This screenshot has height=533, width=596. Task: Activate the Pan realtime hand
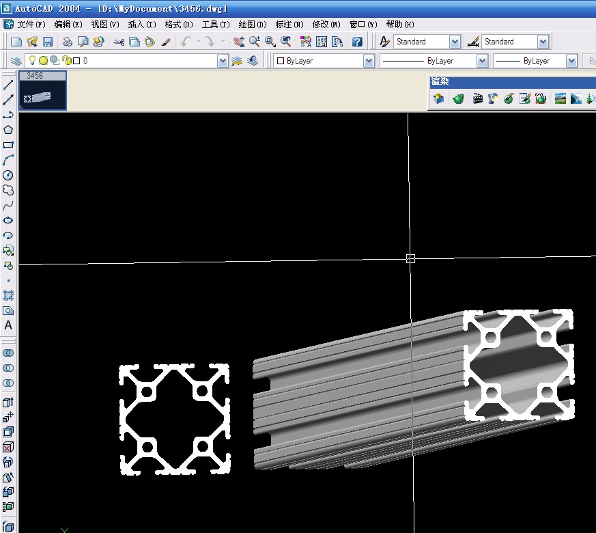(239, 42)
